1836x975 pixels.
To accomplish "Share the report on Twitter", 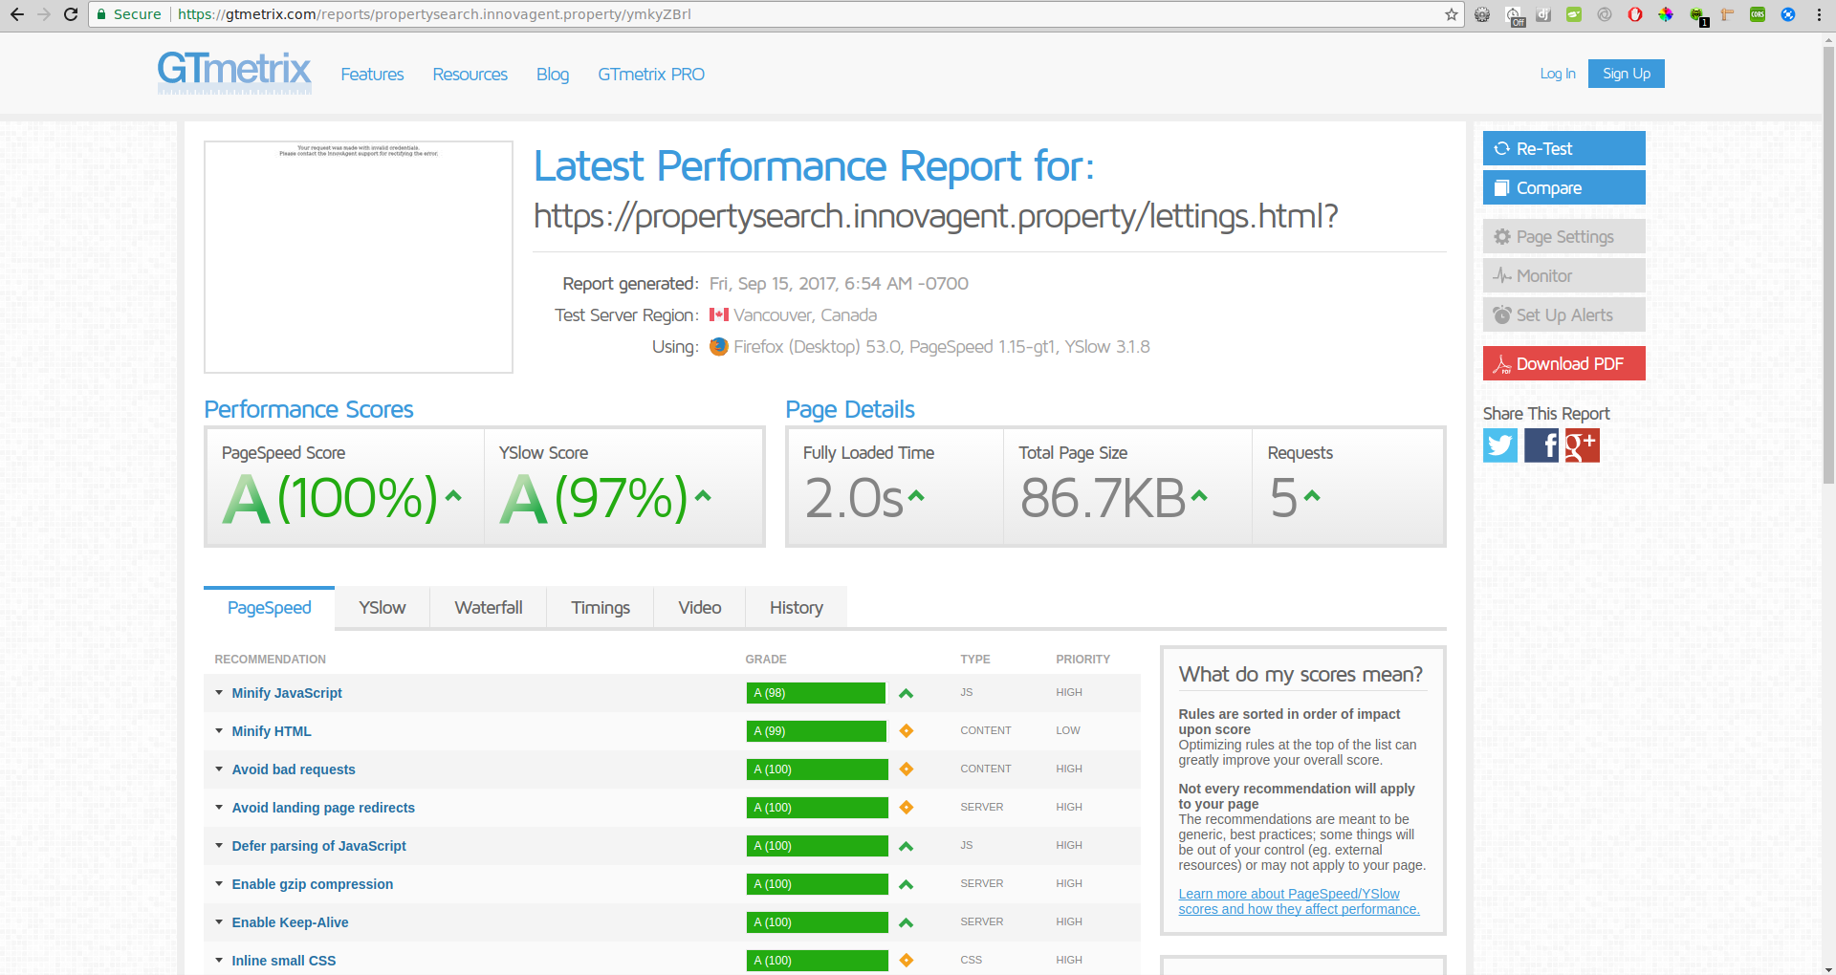I will (x=1500, y=445).
